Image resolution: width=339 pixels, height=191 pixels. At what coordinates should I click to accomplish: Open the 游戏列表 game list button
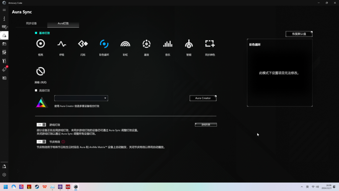[206, 125]
